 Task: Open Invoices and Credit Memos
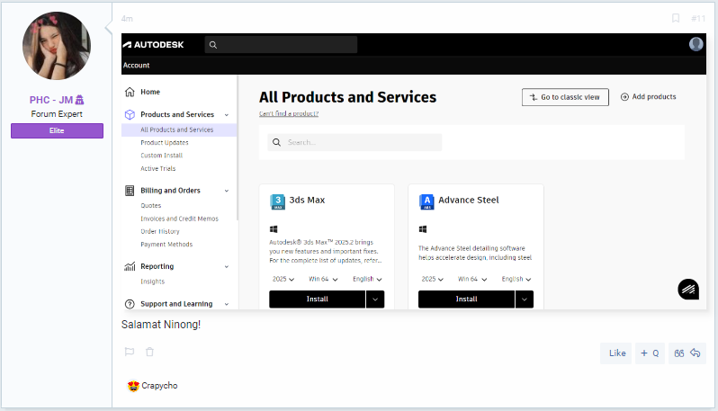coord(180,219)
